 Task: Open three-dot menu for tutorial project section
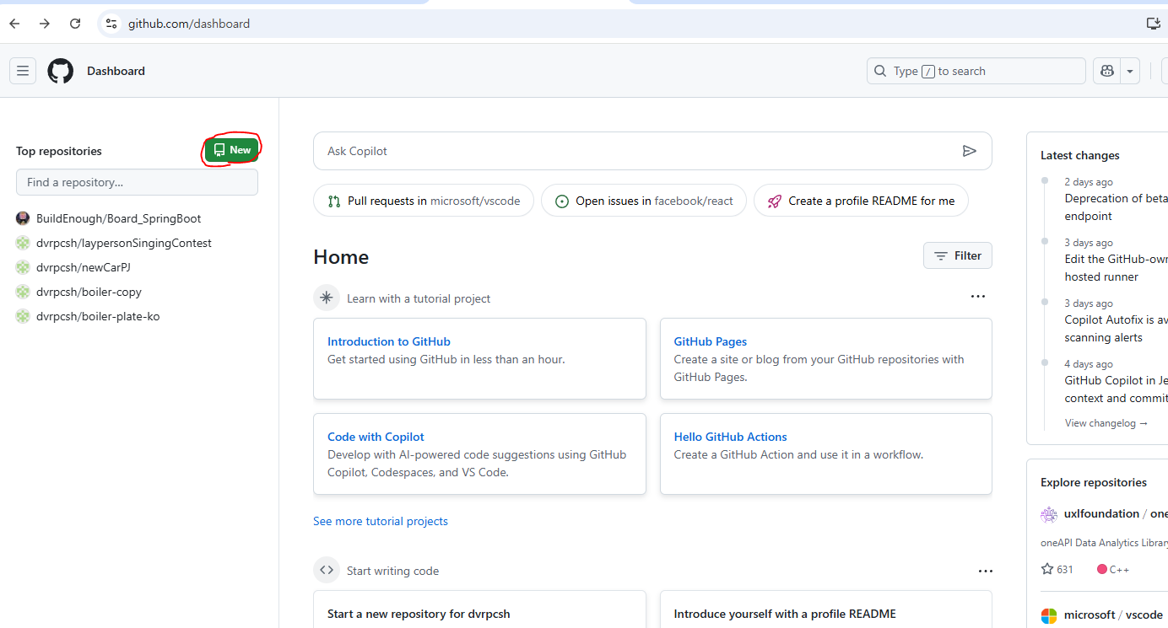click(978, 297)
